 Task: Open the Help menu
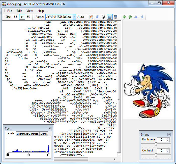(41, 11)
